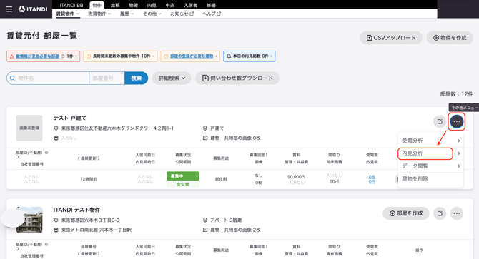
Task: Click the bell icon in 本日の内見総数 chip
Action: point(229,56)
